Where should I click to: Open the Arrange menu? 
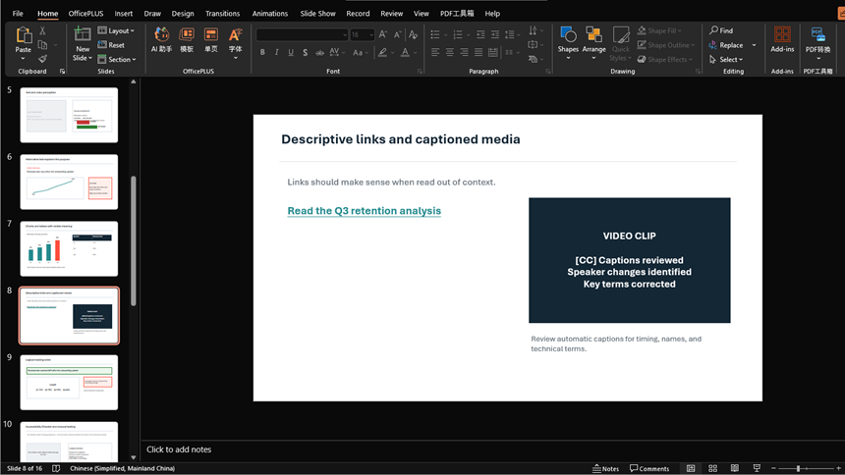593,42
